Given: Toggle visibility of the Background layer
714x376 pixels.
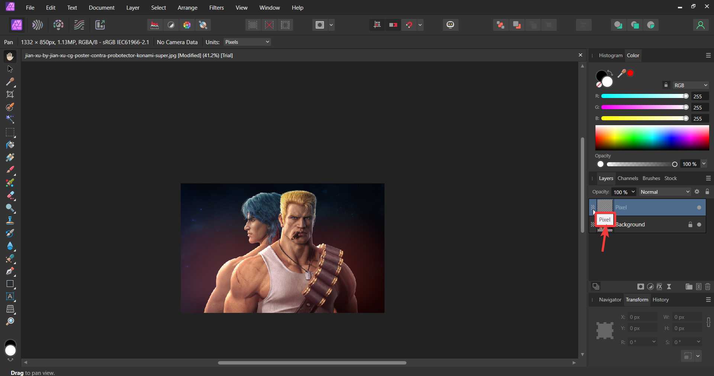Looking at the screenshot, I should point(699,225).
